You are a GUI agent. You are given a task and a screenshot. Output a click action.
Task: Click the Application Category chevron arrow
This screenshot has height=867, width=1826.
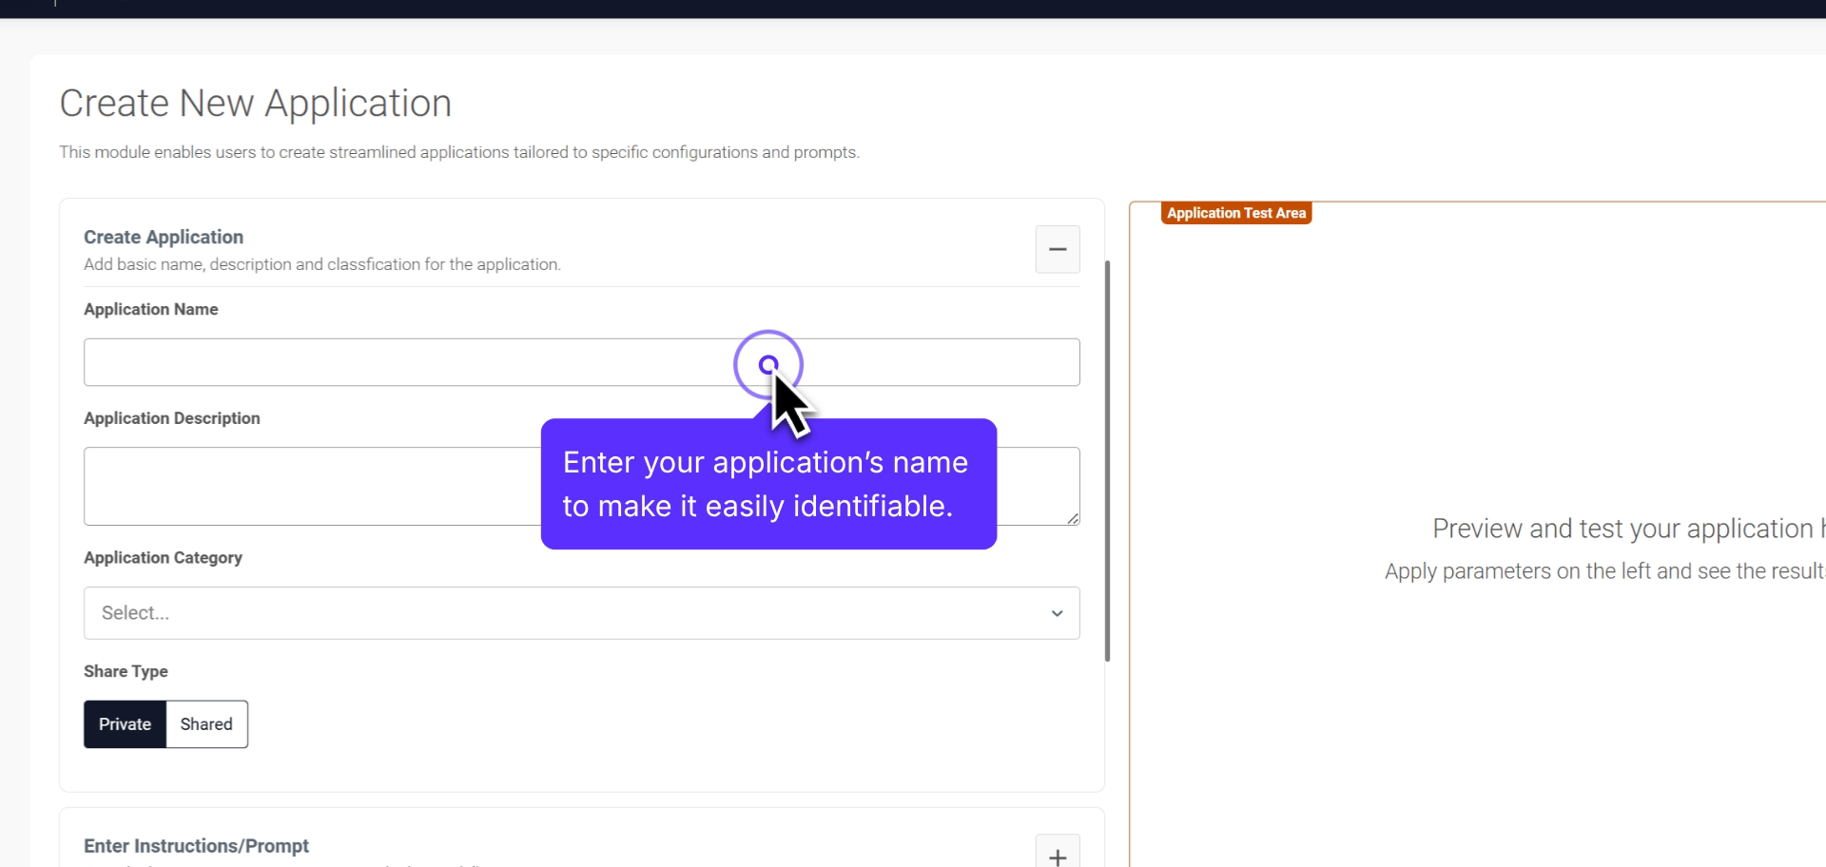(x=1056, y=613)
